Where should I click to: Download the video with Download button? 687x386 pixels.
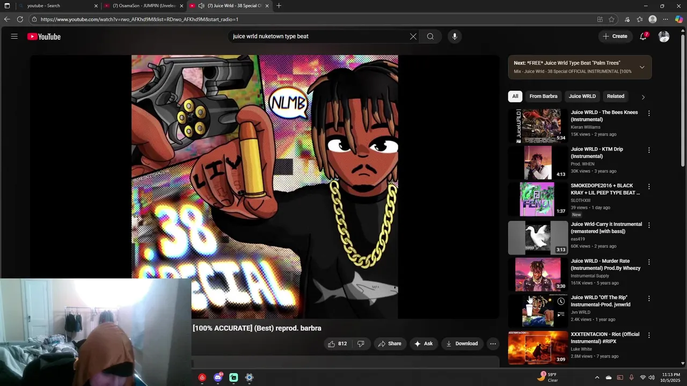[462, 344]
